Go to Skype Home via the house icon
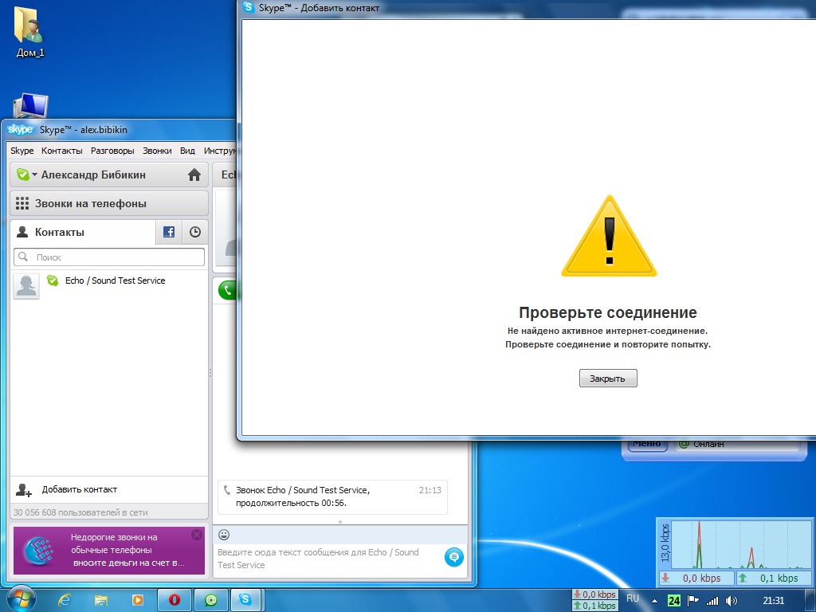816x612 pixels. 194,175
